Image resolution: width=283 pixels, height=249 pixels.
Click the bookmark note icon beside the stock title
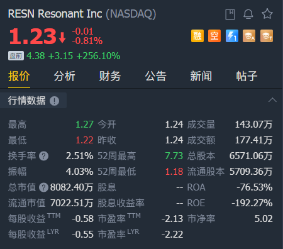pos(230,14)
